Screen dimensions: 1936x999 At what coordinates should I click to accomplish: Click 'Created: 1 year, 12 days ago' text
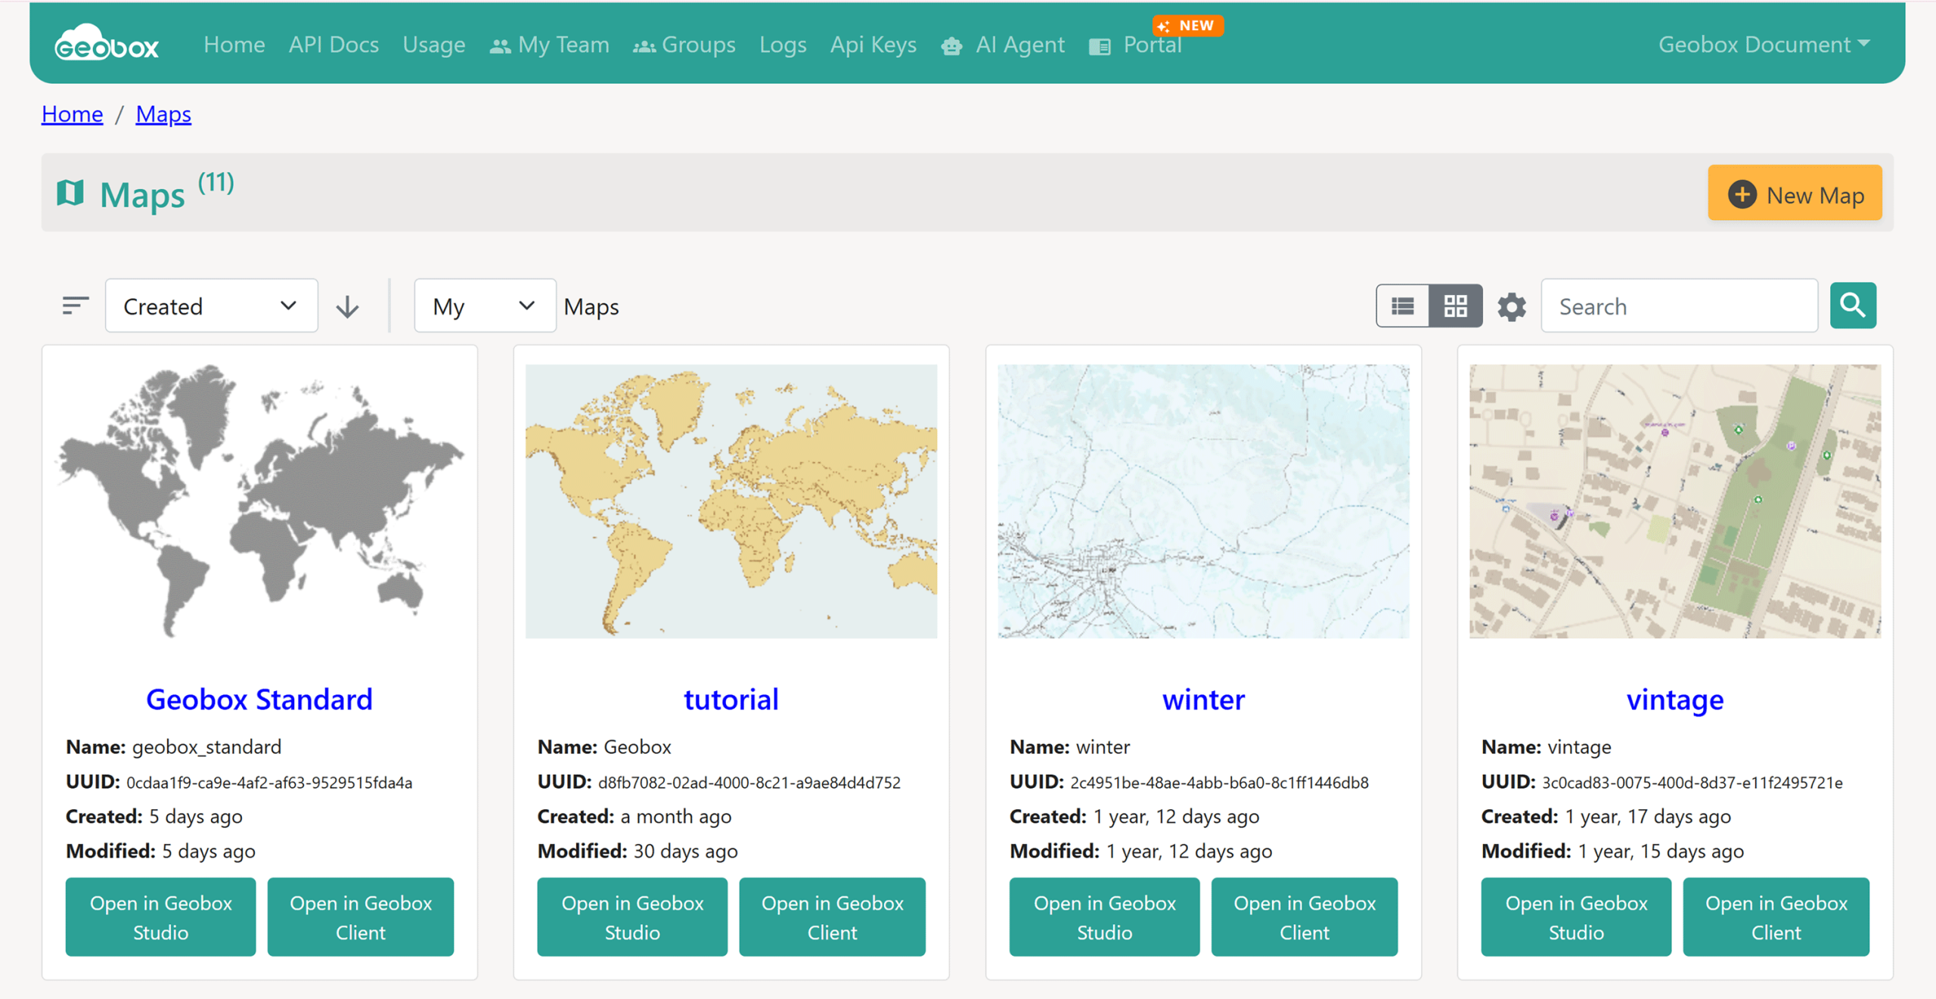pos(1134,817)
